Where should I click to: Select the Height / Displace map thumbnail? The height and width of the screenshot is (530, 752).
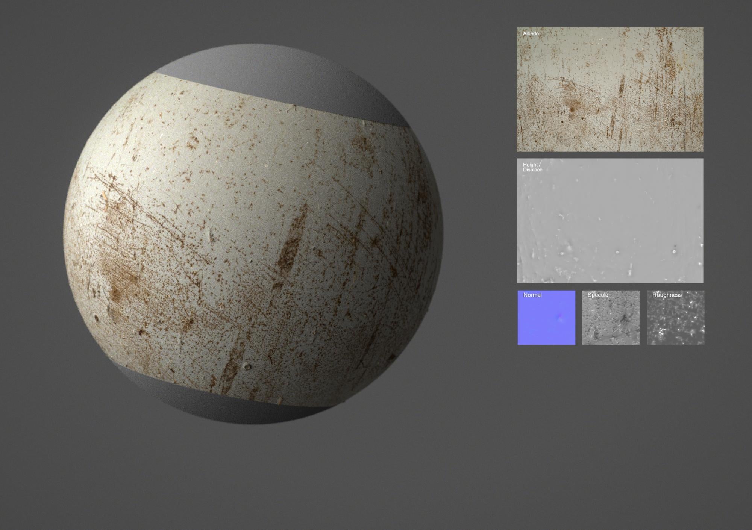point(610,221)
